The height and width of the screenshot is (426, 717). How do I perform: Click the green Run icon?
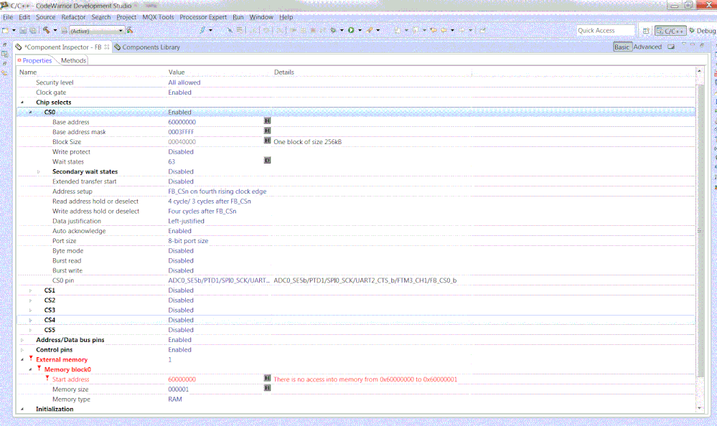pos(351,31)
